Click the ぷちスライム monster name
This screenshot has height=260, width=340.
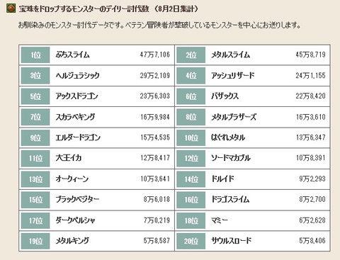click(x=73, y=55)
